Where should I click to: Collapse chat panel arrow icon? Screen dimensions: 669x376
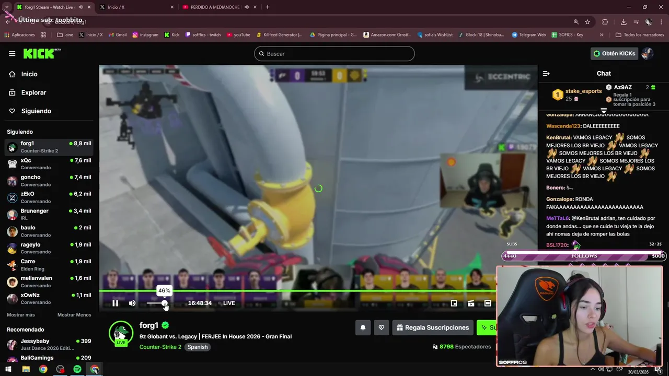[546, 74]
